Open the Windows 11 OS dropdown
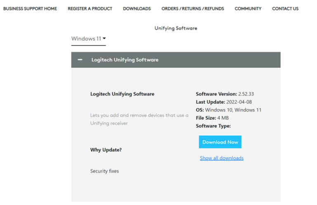Screen dimensions: 317x205 (88, 39)
